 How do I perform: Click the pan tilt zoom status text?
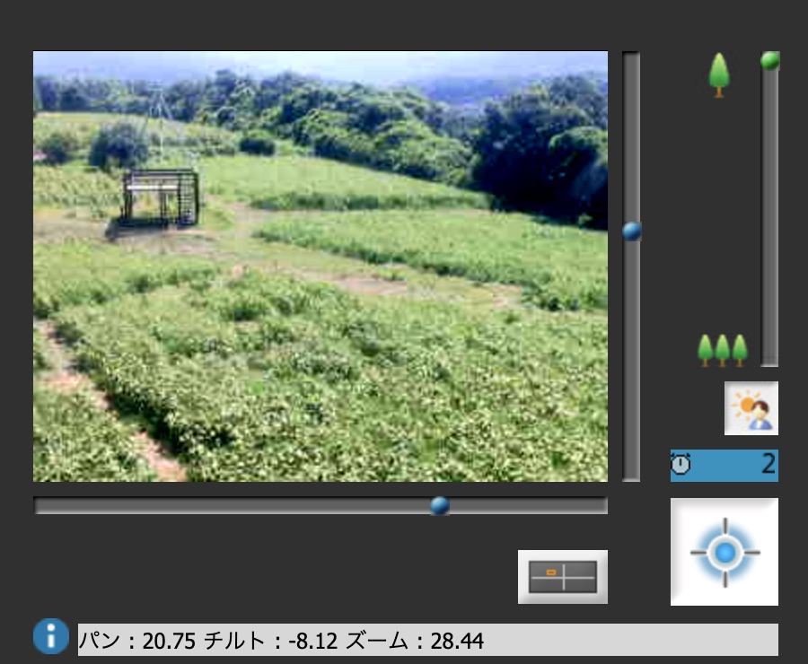pos(281,641)
